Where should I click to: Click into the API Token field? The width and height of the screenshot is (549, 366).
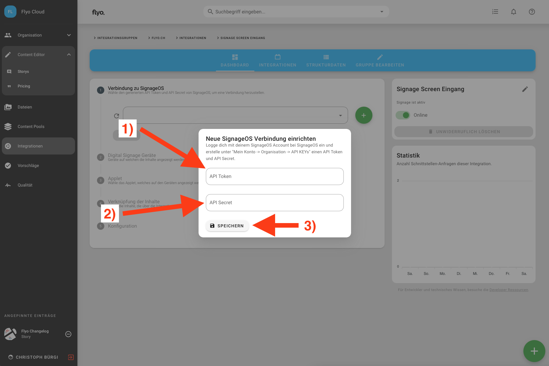[x=274, y=176]
